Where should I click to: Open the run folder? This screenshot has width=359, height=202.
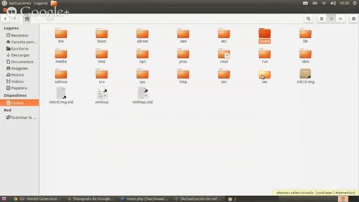tap(265, 56)
